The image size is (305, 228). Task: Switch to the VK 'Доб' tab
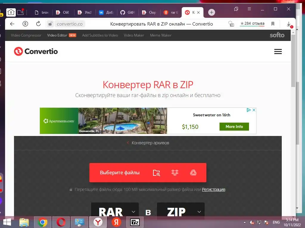(106, 12)
